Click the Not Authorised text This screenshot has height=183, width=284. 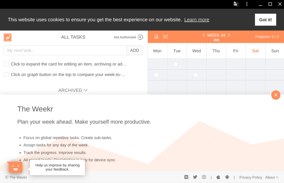pos(125,37)
